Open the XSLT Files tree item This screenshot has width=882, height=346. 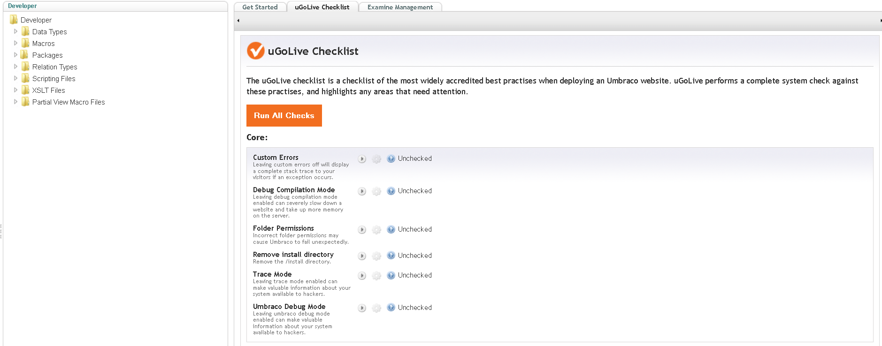[x=49, y=90]
